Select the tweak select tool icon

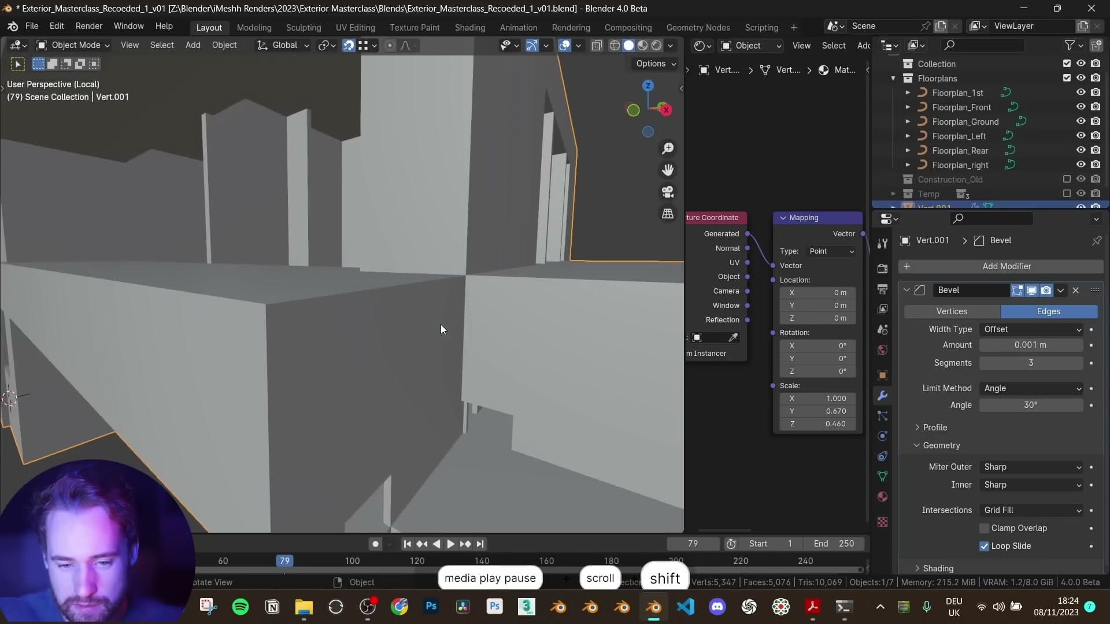click(x=17, y=64)
